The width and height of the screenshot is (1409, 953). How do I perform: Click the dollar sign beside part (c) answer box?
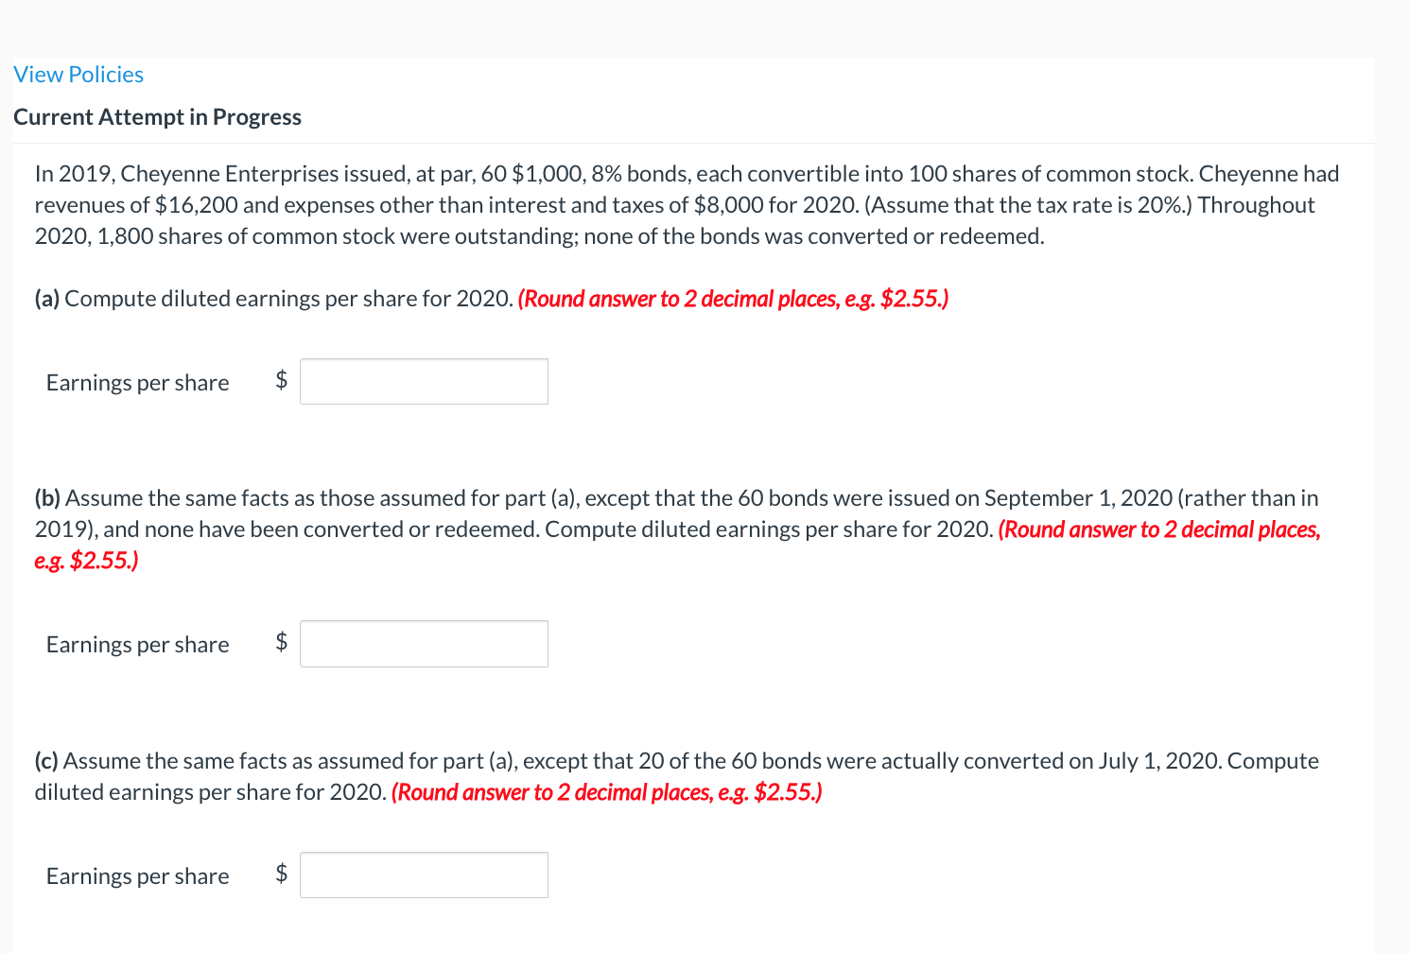pyautogui.click(x=281, y=875)
